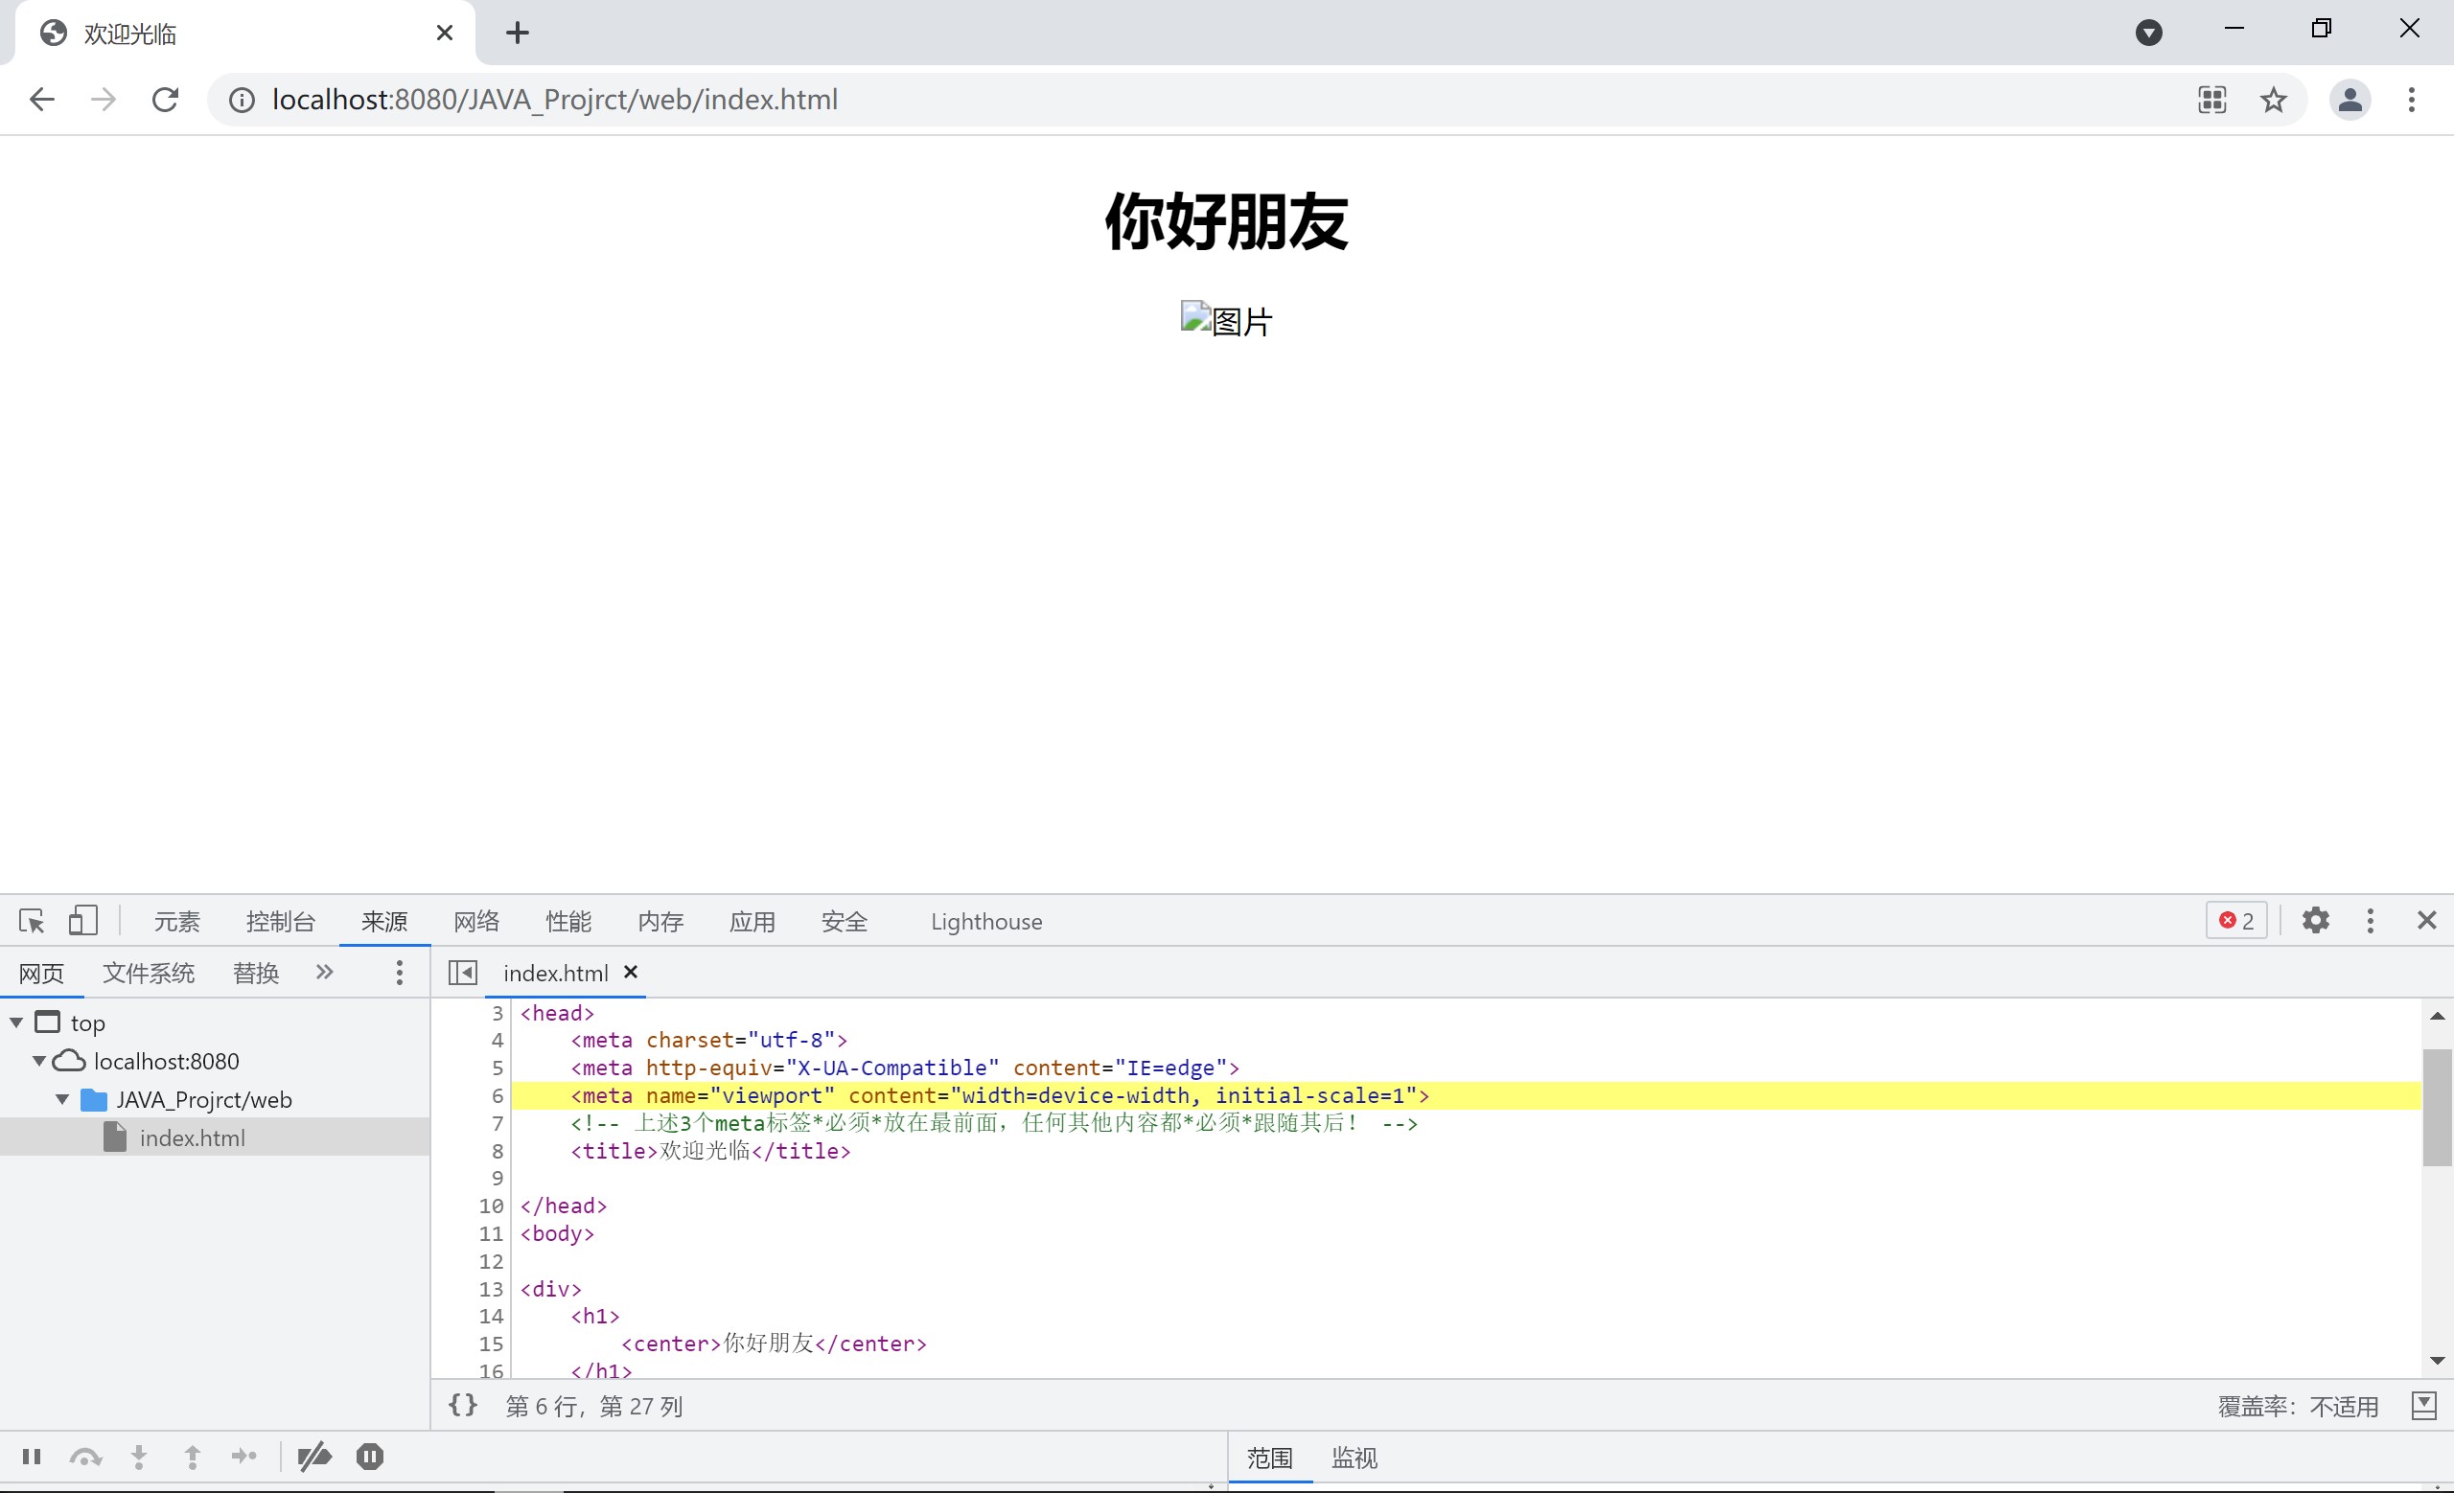Pause script execution
This screenshot has height=1493, width=2454.
pyautogui.click(x=32, y=1458)
